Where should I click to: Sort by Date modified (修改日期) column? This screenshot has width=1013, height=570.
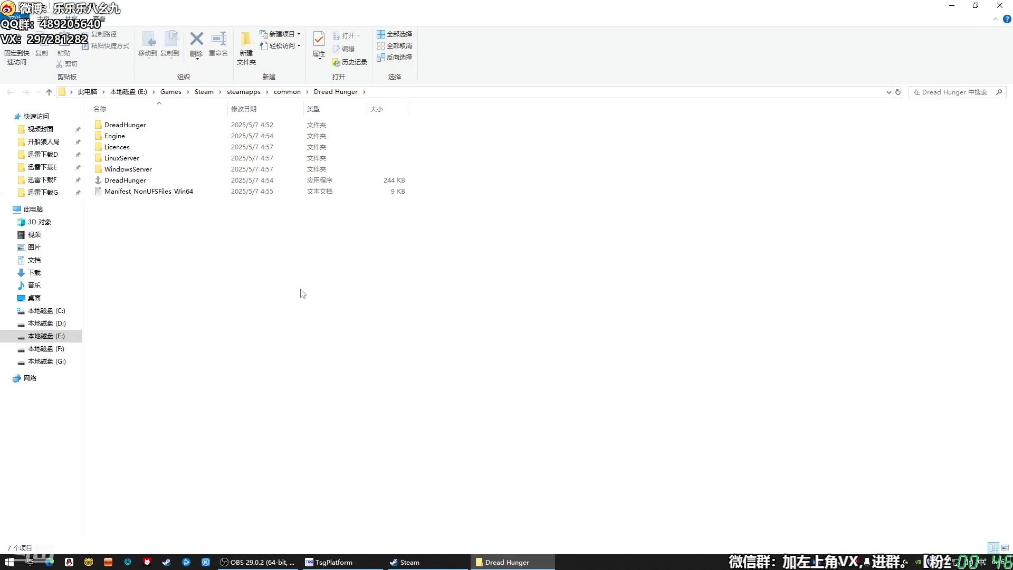[x=265, y=109]
